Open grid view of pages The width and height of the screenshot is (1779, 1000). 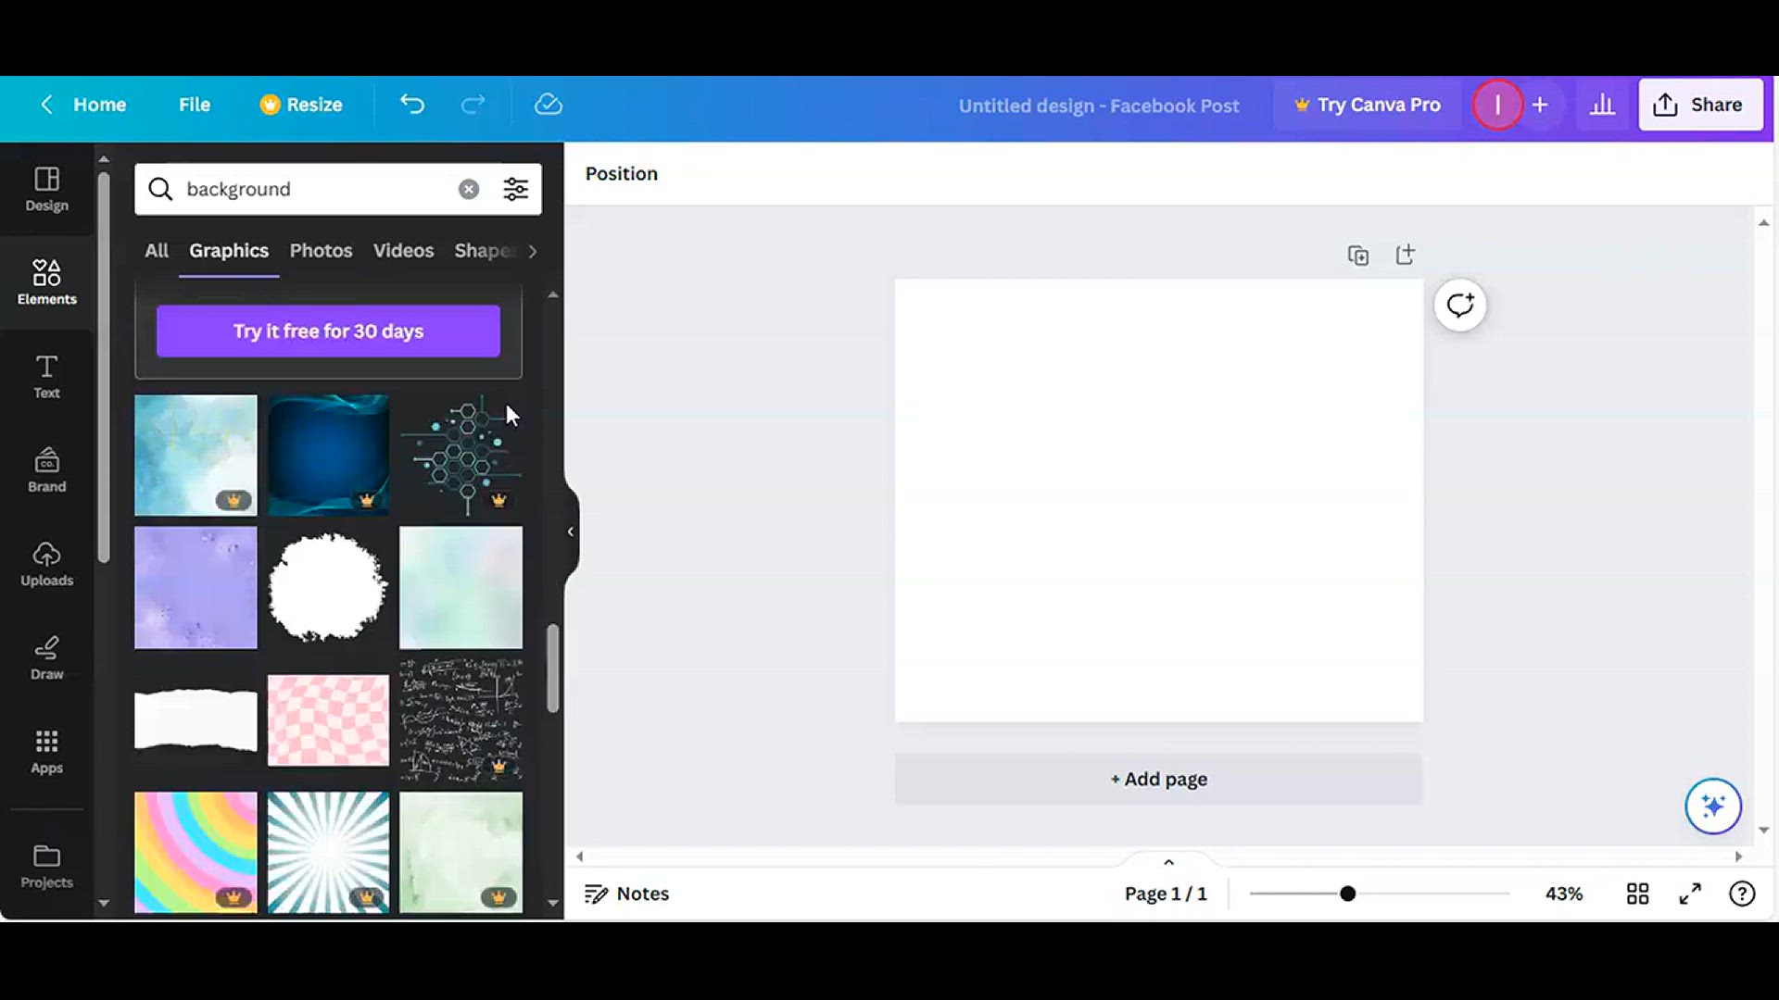1637,894
